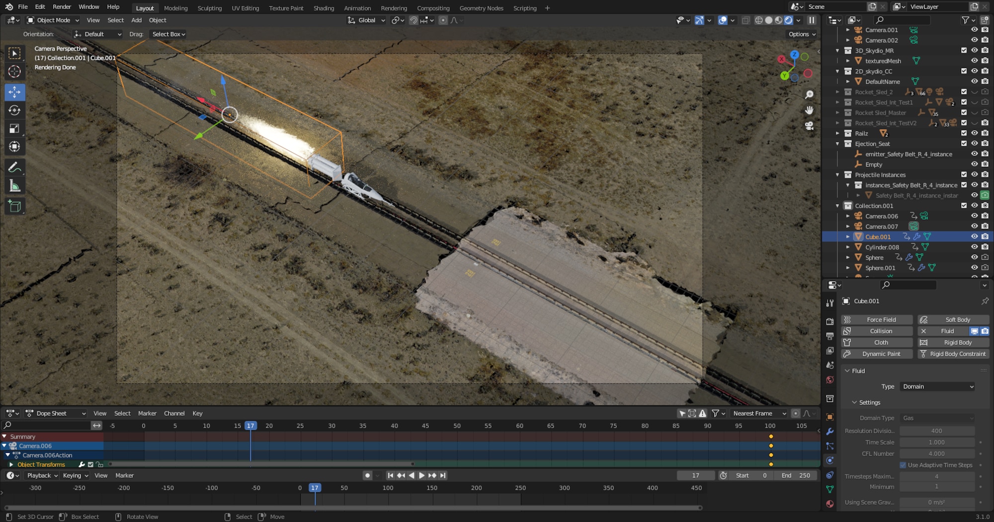Switch to the Shading workspace tab

pyautogui.click(x=324, y=8)
